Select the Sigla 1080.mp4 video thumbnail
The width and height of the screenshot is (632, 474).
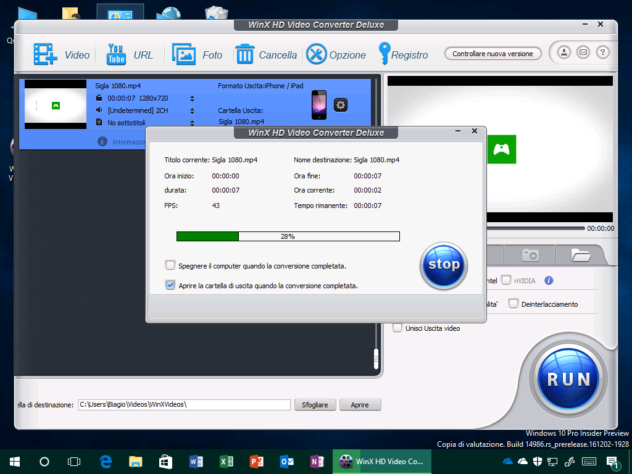56,104
